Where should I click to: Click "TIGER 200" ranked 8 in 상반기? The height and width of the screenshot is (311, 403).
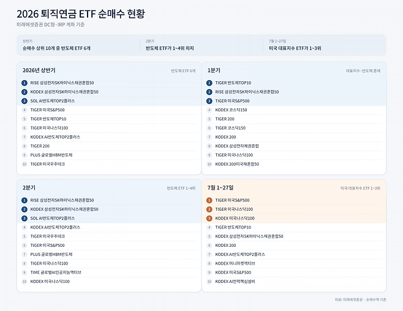click(40, 146)
